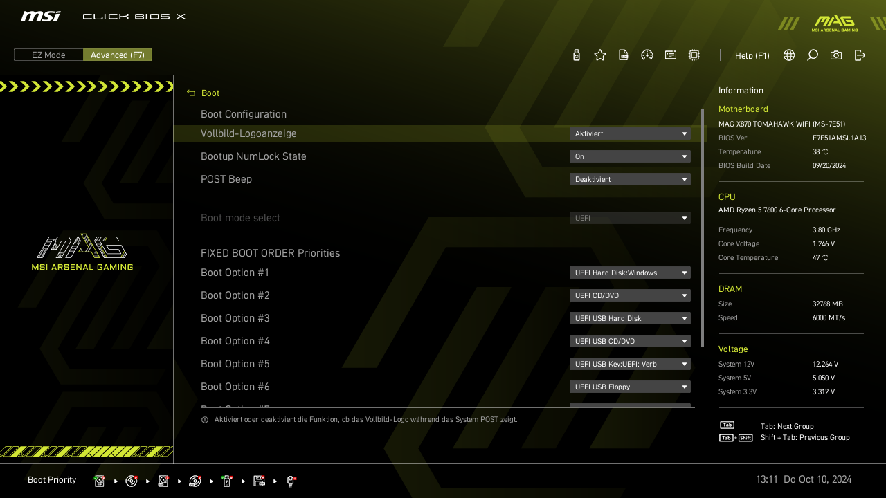The height and width of the screenshot is (498, 886).
Task: Open search with the magnifier icon
Action: [813, 55]
